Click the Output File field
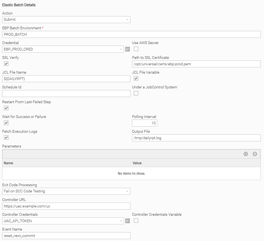The height and width of the screenshot is (241, 264). (196, 138)
